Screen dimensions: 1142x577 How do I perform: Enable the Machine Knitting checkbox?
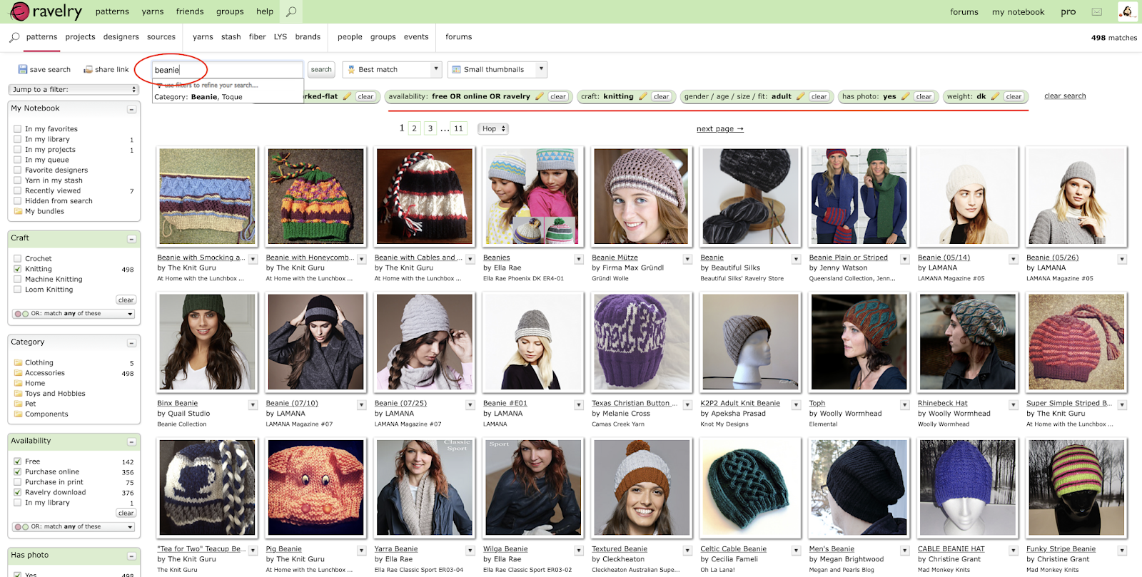18,280
